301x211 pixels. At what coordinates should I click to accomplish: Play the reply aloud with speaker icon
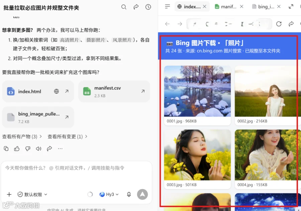click(x=38, y=149)
